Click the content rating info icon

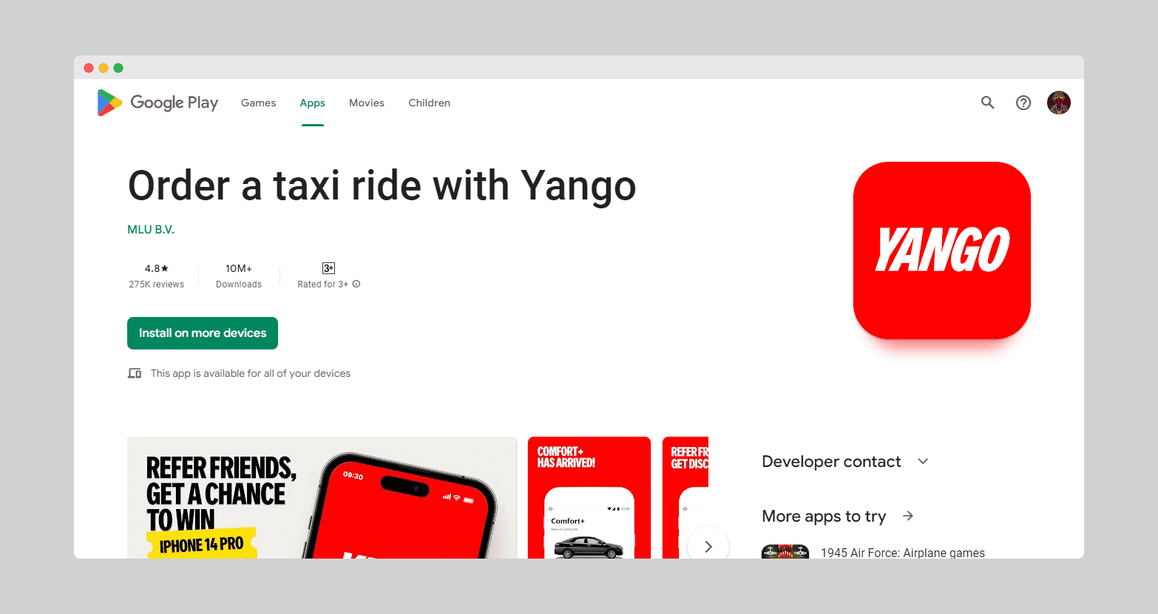coord(356,284)
